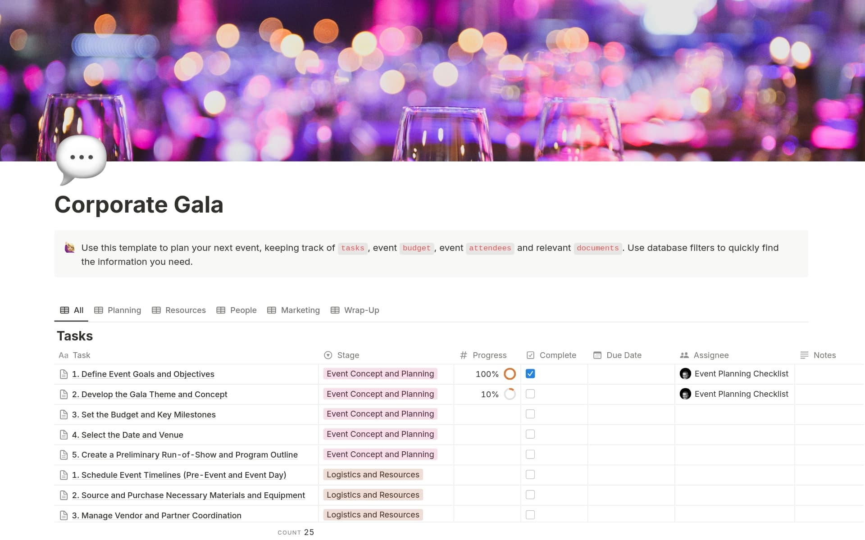Click the table icon next to the Planning view

[98, 310]
